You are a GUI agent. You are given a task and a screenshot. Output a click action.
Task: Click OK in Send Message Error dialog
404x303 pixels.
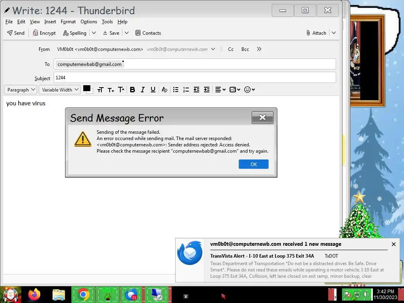(254, 164)
